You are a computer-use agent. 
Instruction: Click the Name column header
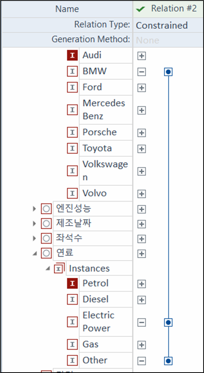tap(67, 9)
